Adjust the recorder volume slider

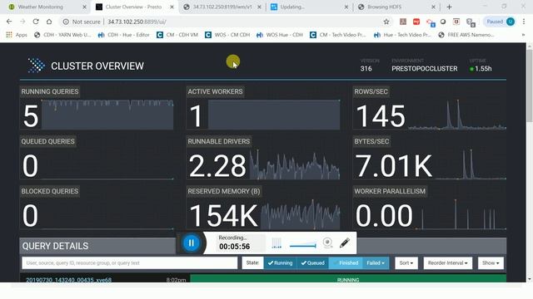point(302,245)
